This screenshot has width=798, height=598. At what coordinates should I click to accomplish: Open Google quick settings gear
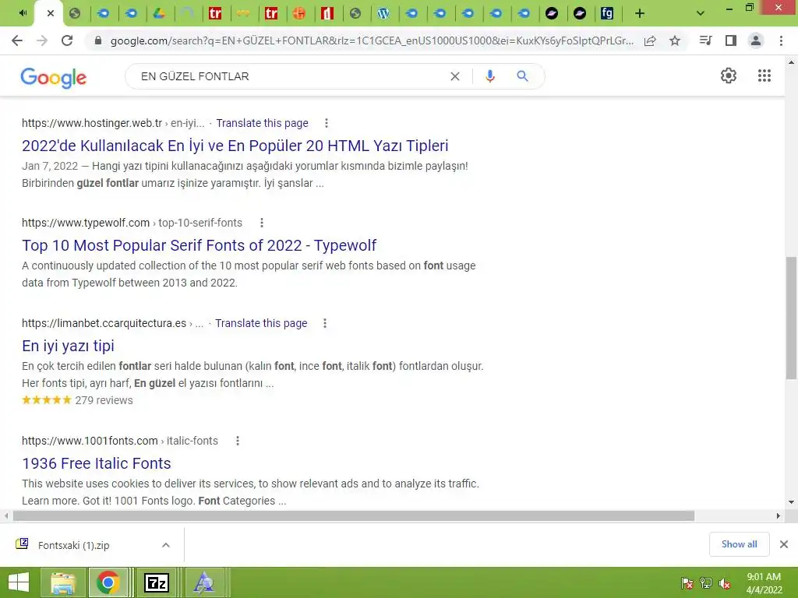[729, 76]
